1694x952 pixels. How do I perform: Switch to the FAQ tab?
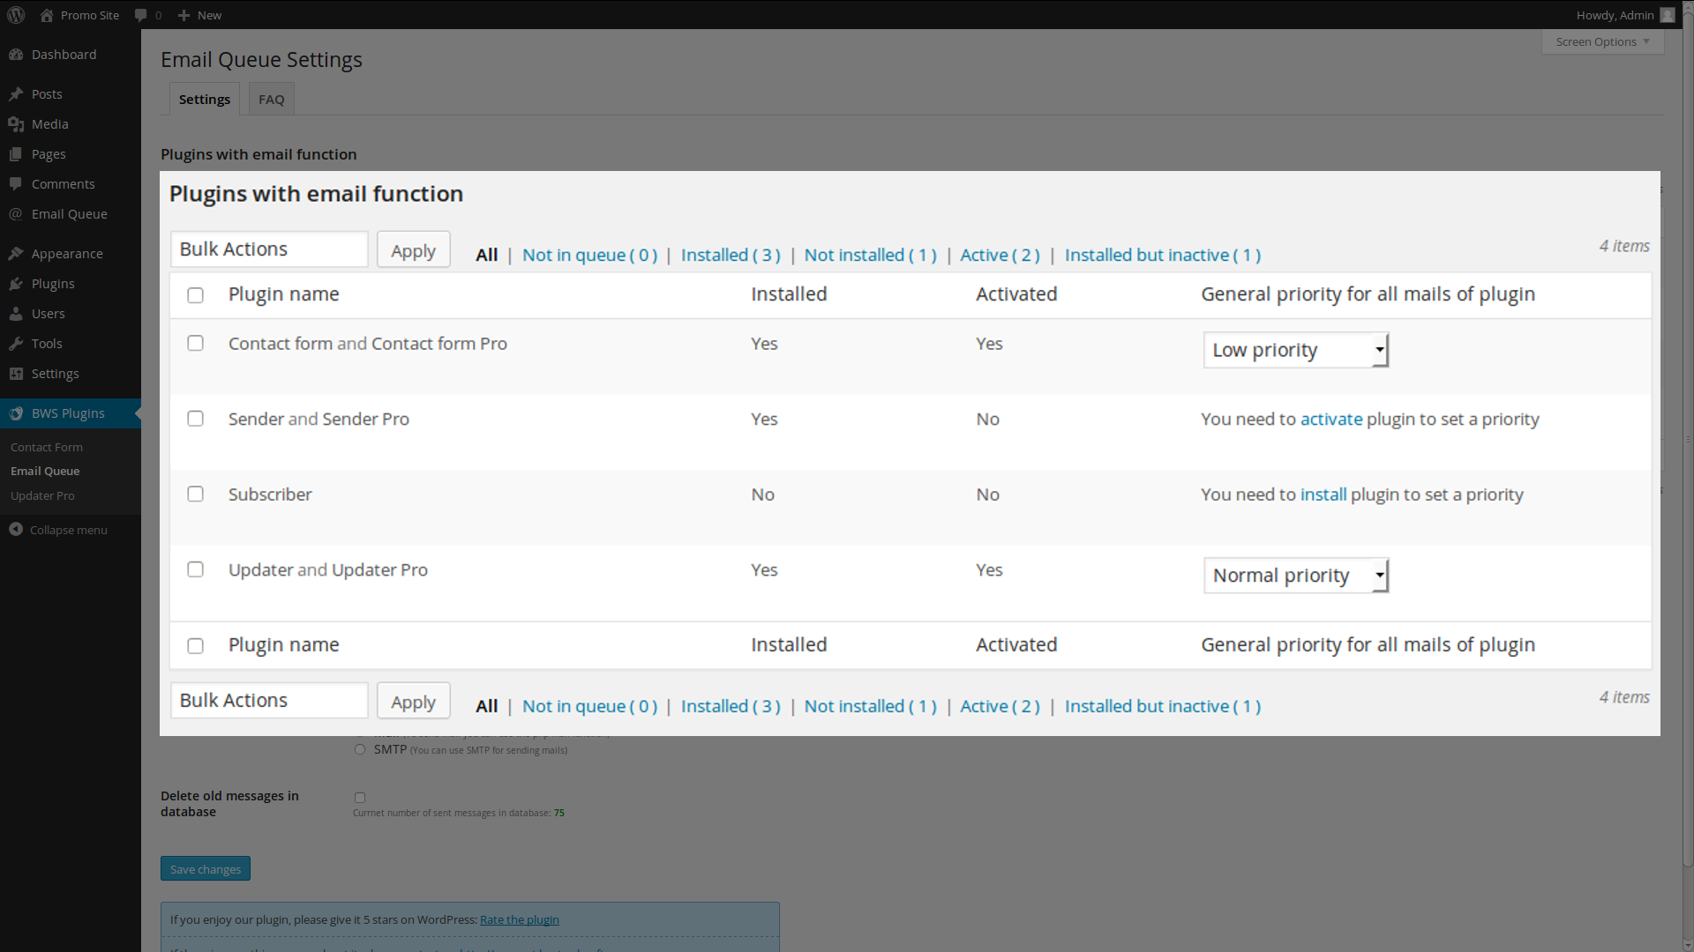pos(271,100)
